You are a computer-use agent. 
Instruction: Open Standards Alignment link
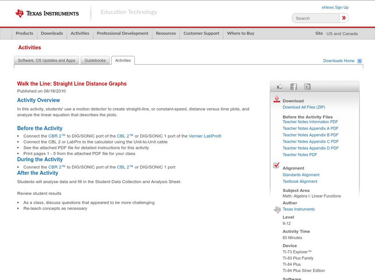301,175
